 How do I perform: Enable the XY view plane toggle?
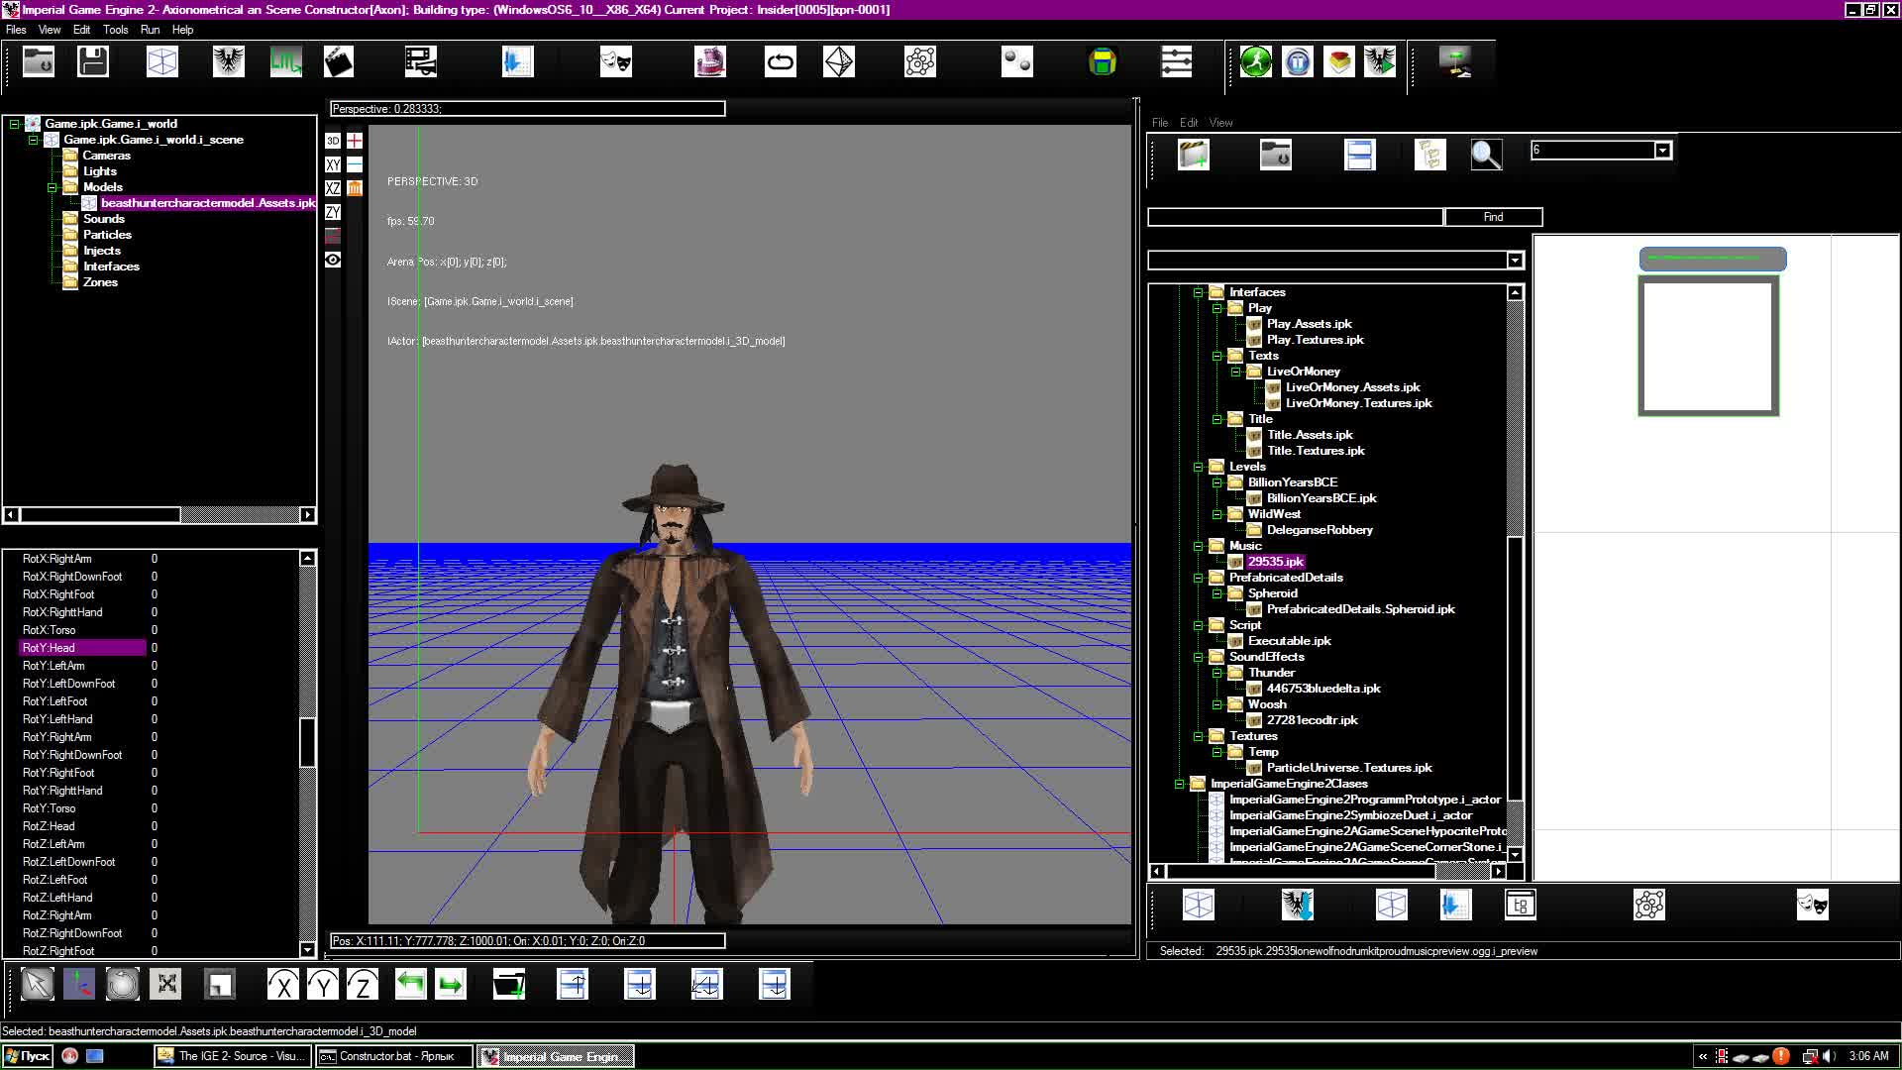coord(332,164)
